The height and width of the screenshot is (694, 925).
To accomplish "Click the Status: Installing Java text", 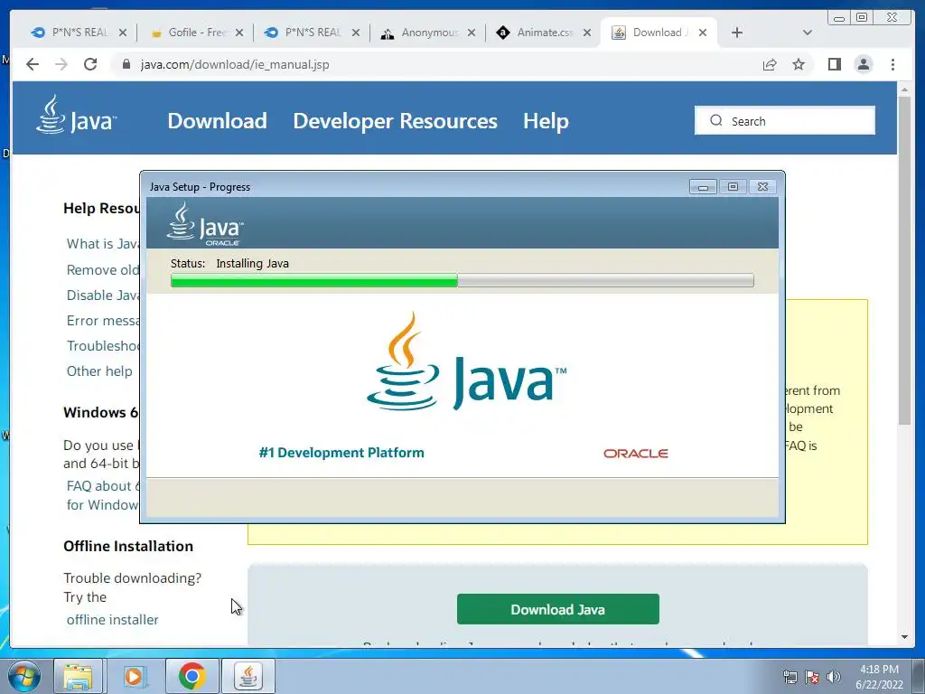I will pos(229,263).
